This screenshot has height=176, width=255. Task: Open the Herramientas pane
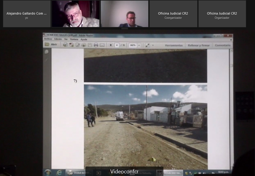[174, 45]
